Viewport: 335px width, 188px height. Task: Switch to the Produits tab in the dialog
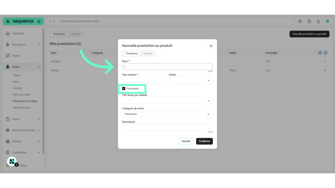point(148,53)
